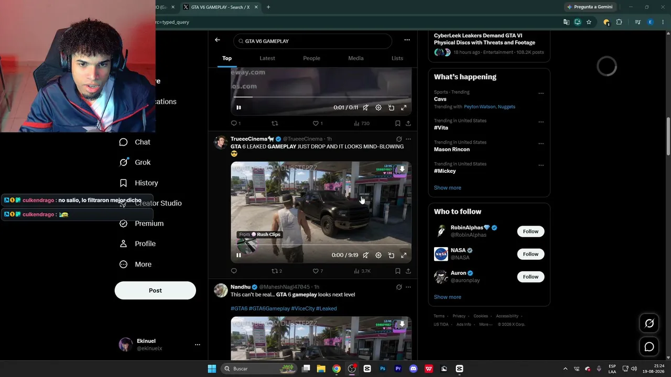Bookmark TrueeeCinema's post

click(x=398, y=271)
